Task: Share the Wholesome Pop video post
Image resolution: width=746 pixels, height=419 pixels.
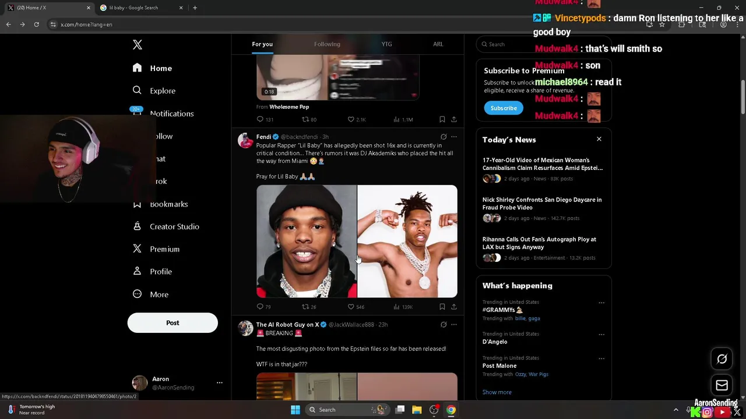Action: [454, 119]
